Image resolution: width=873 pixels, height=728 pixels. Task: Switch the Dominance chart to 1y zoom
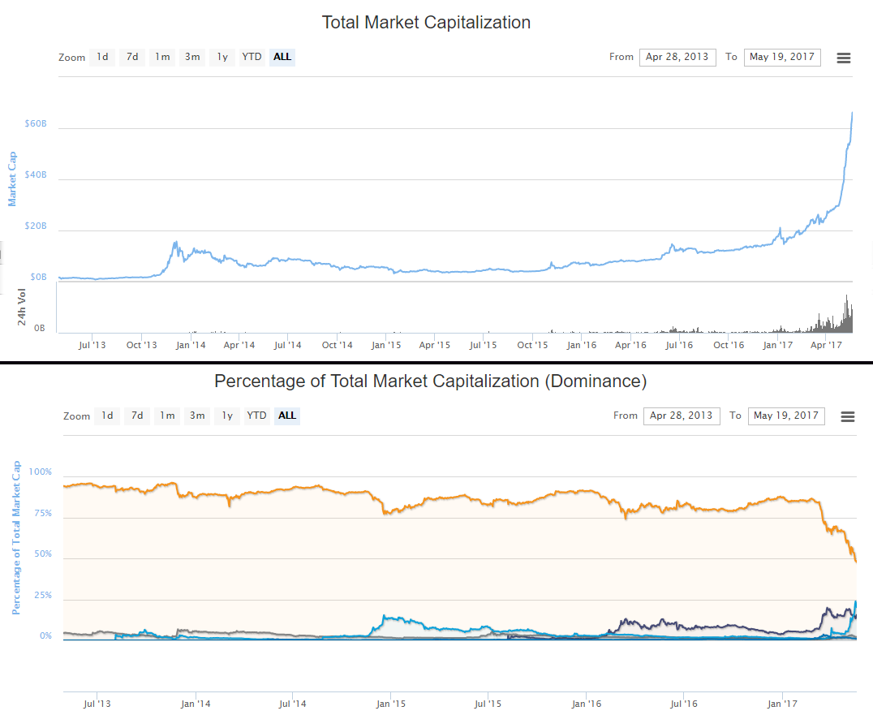[x=227, y=416]
